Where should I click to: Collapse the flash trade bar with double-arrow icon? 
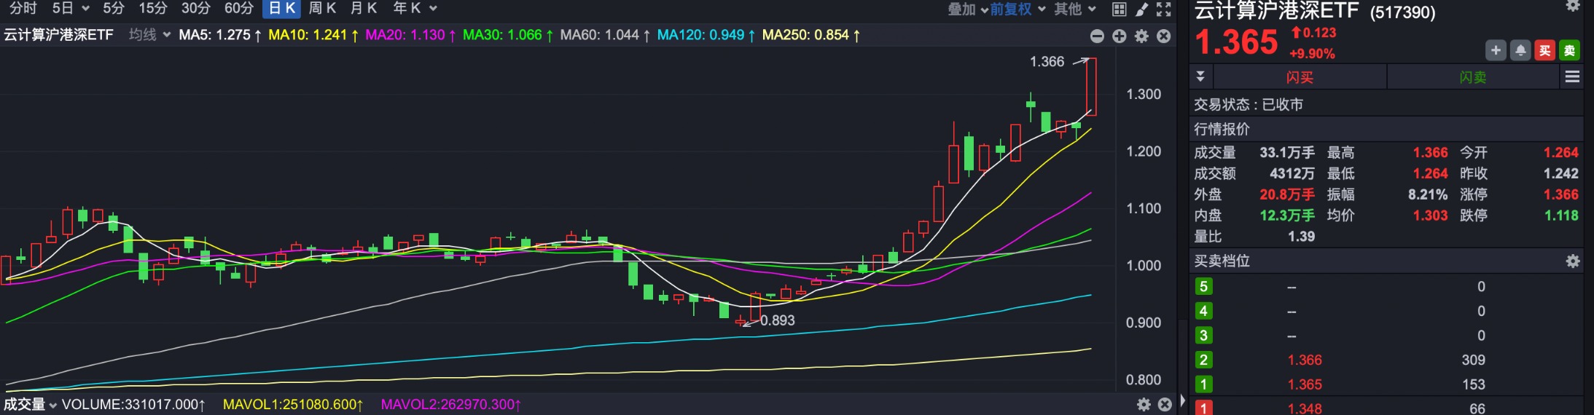(1200, 76)
